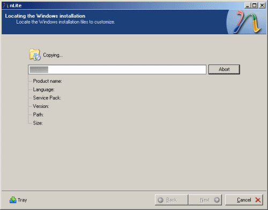Click the Back arrow icon
The height and width of the screenshot is (210, 268).
[161, 200]
